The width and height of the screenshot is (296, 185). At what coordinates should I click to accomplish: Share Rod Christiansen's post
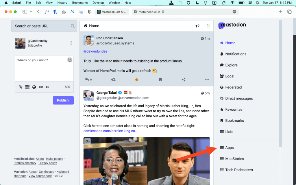[183, 79]
